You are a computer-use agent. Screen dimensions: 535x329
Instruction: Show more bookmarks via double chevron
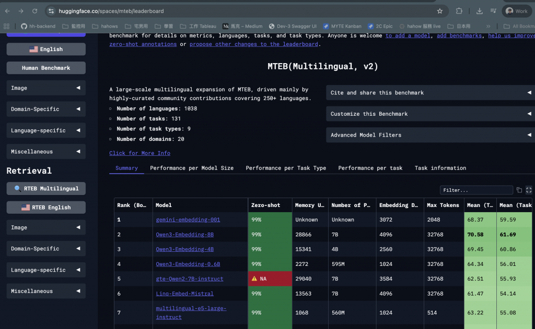click(x=489, y=26)
